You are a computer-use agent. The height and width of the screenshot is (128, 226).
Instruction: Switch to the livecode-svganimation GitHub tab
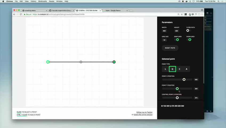click(62, 10)
